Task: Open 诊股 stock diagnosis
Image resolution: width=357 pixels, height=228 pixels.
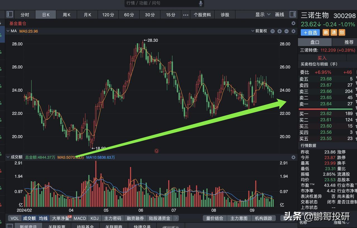Action: (x=225, y=15)
